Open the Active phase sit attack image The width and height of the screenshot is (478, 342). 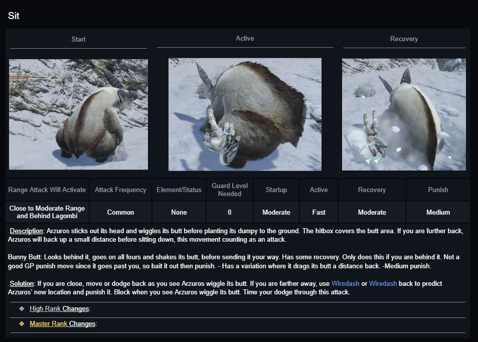pyautogui.click(x=245, y=114)
